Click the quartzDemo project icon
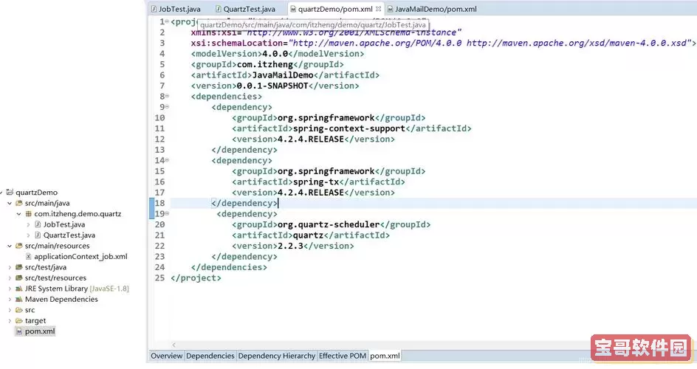Image resolution: width=697 pixels, height=369 pixels. [x=10, y=193]
